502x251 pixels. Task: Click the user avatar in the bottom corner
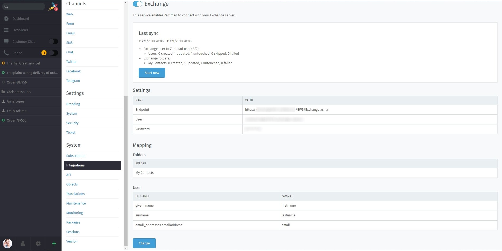[7, 243]
